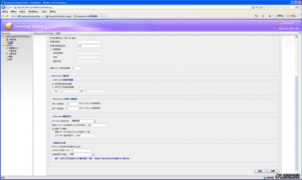Viewport: 302px width, 180px height.
Task: Open the eMule settings item
Action: coord(9,60)
